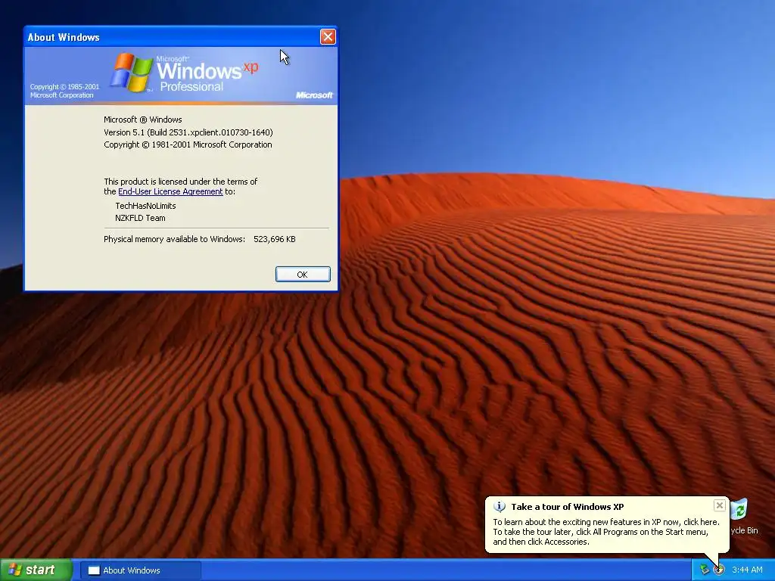Image resolution: width=775 pixels, height=581 pixels.
Task: Click the "Version 5.1 (Build 2531..." line
Action: tap(188, 132)
